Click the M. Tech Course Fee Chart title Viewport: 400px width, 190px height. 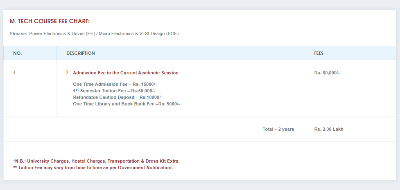(x=50, y=21)
